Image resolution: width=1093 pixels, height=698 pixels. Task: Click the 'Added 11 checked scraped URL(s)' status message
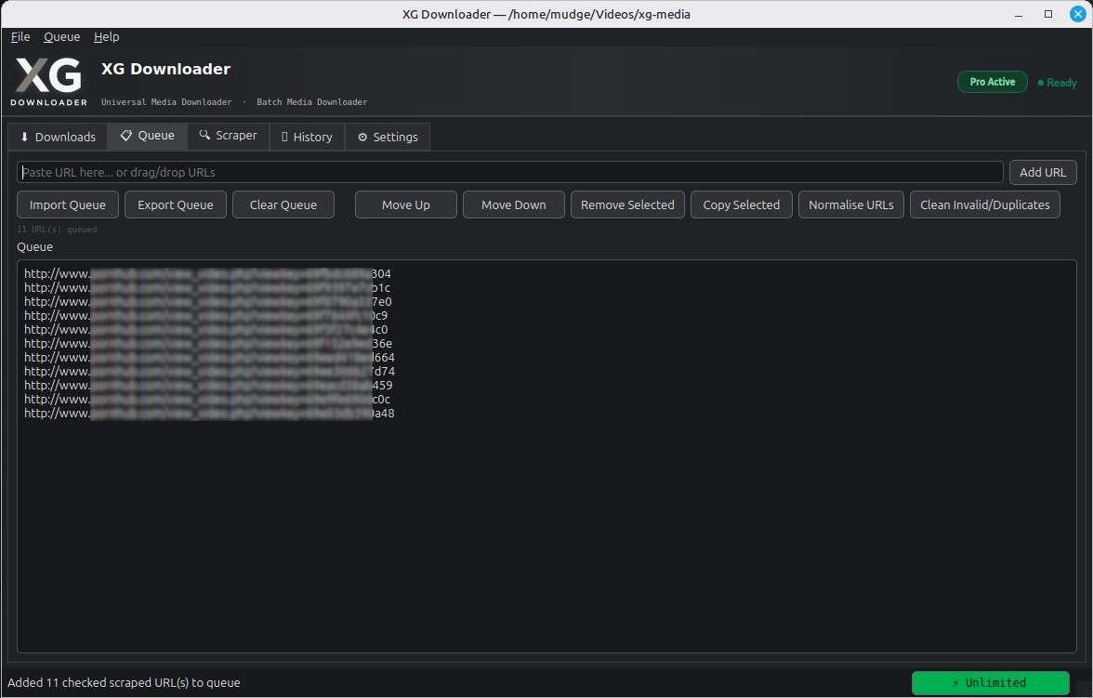point(125,682)
